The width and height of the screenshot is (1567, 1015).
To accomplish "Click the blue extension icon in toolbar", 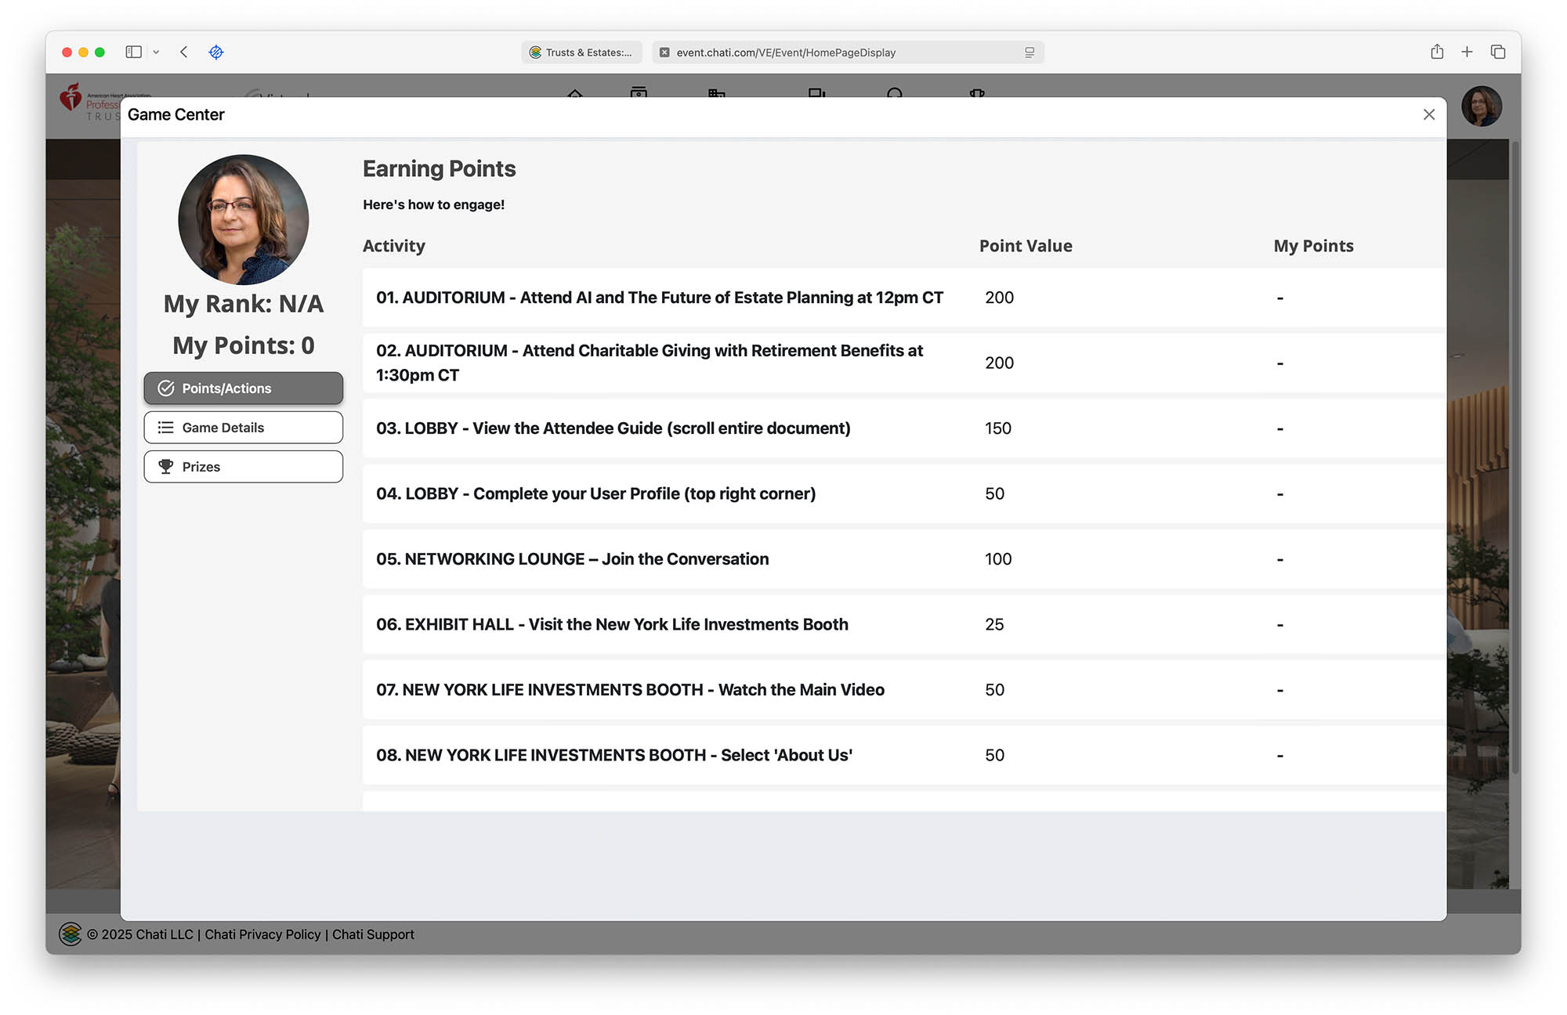I will coord(216,52).
